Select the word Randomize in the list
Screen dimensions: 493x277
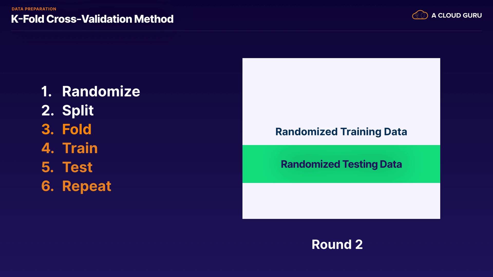click(x=101, y=91)
